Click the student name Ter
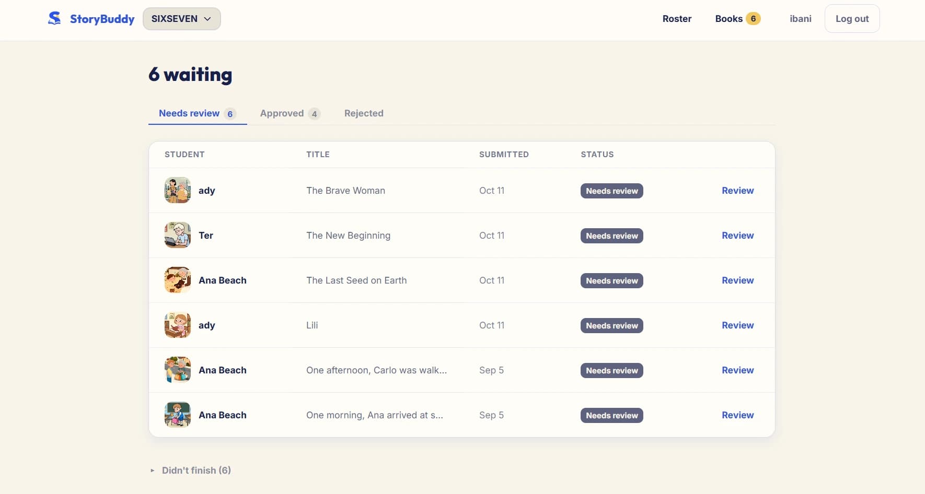This screenshot has width=925, height=494. coord(206,236)
